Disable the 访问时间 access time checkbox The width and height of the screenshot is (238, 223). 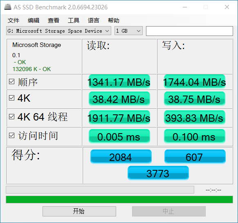click(12, 135)
